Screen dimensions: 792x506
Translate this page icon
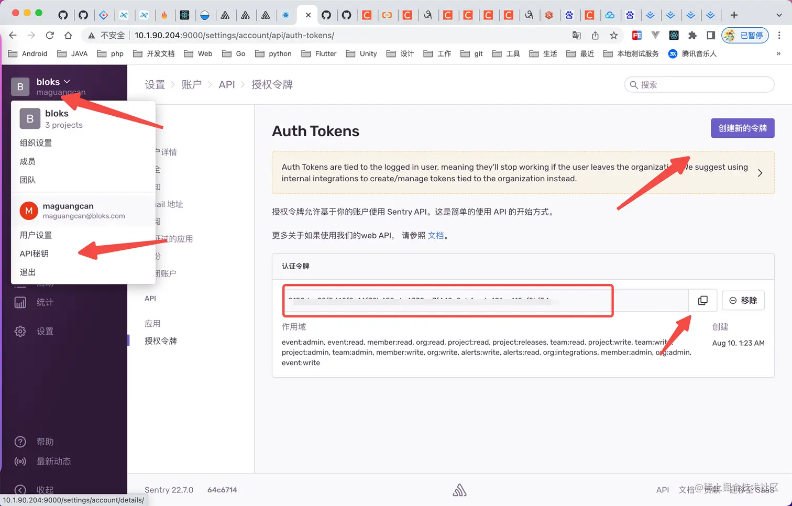click(577, 35)
